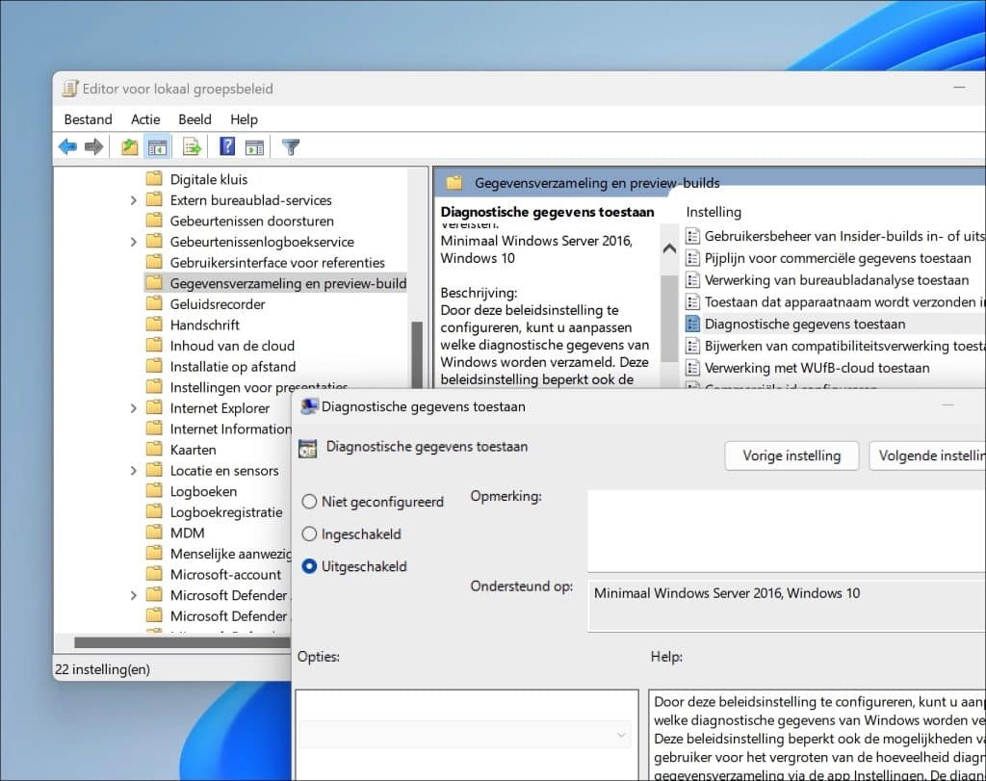
Task: Click the Volgende instelling button
Action: pos(928,456)
